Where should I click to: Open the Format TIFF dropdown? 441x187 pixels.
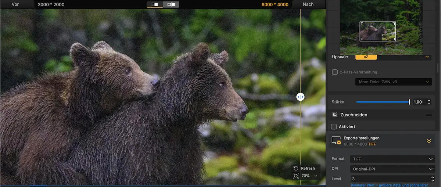point(392,159)
